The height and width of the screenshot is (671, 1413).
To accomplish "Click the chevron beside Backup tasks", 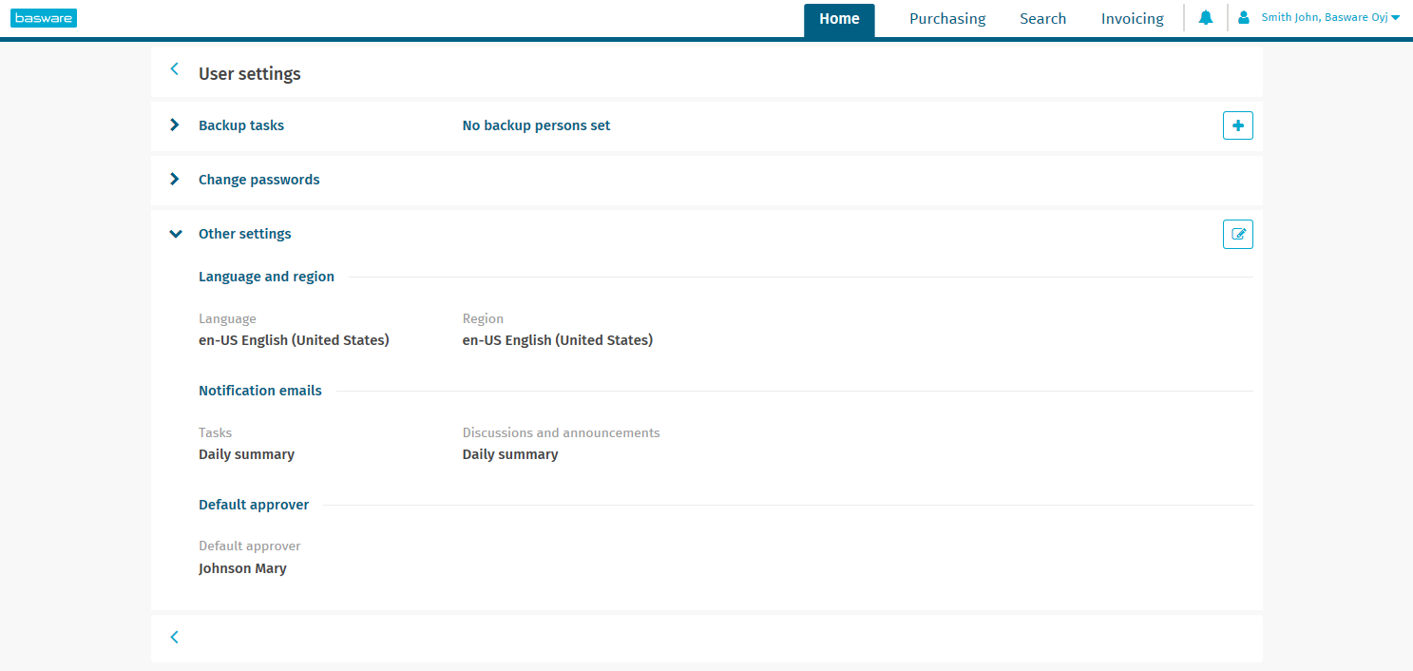I will pos(174,125).
